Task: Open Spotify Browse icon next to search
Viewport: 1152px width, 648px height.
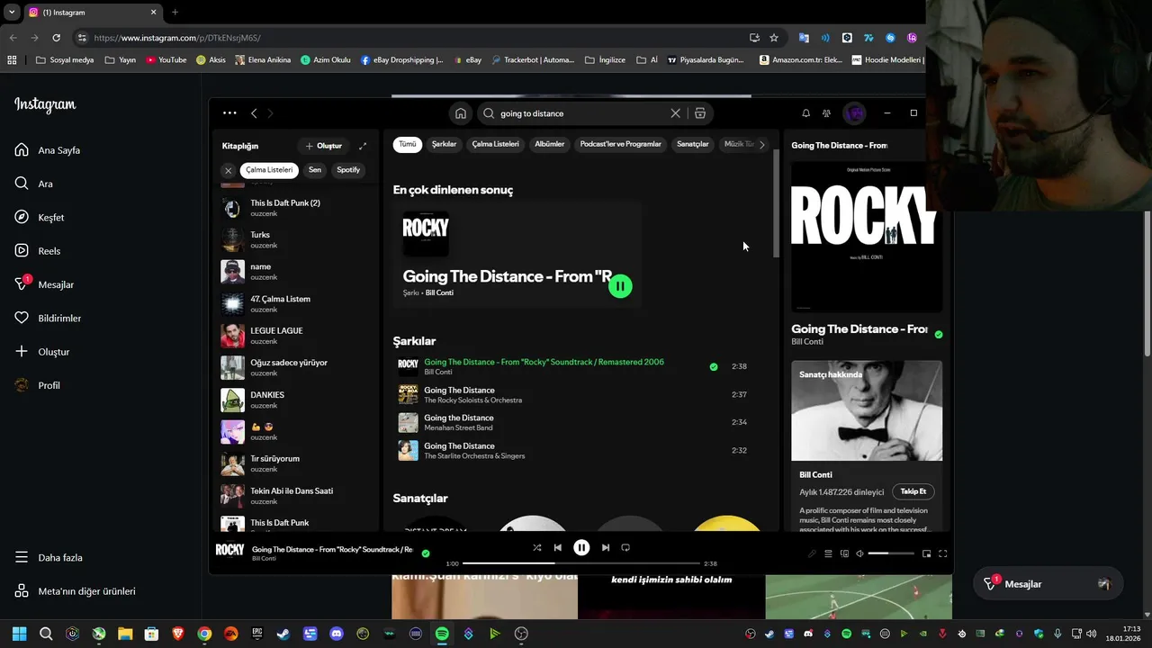Action: point(699,113)
